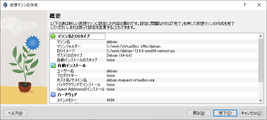Select the マシン名とOSタイプ section header
The height and width of the screenshot is (120, 267).
coord(78,36)
